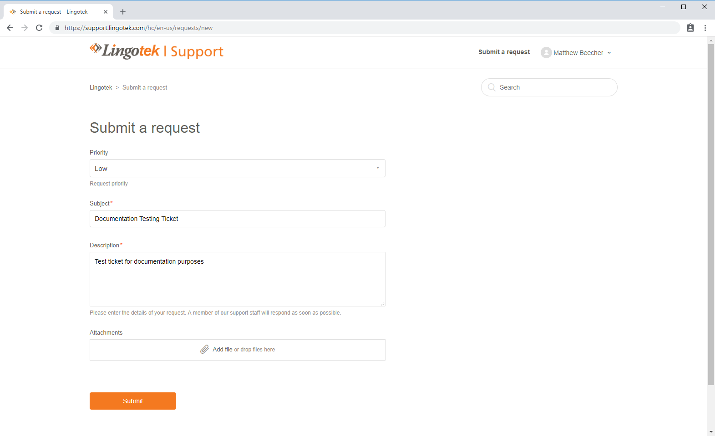
Task: Open the Priority dropdown showing Low
Action: click(238, 168)
